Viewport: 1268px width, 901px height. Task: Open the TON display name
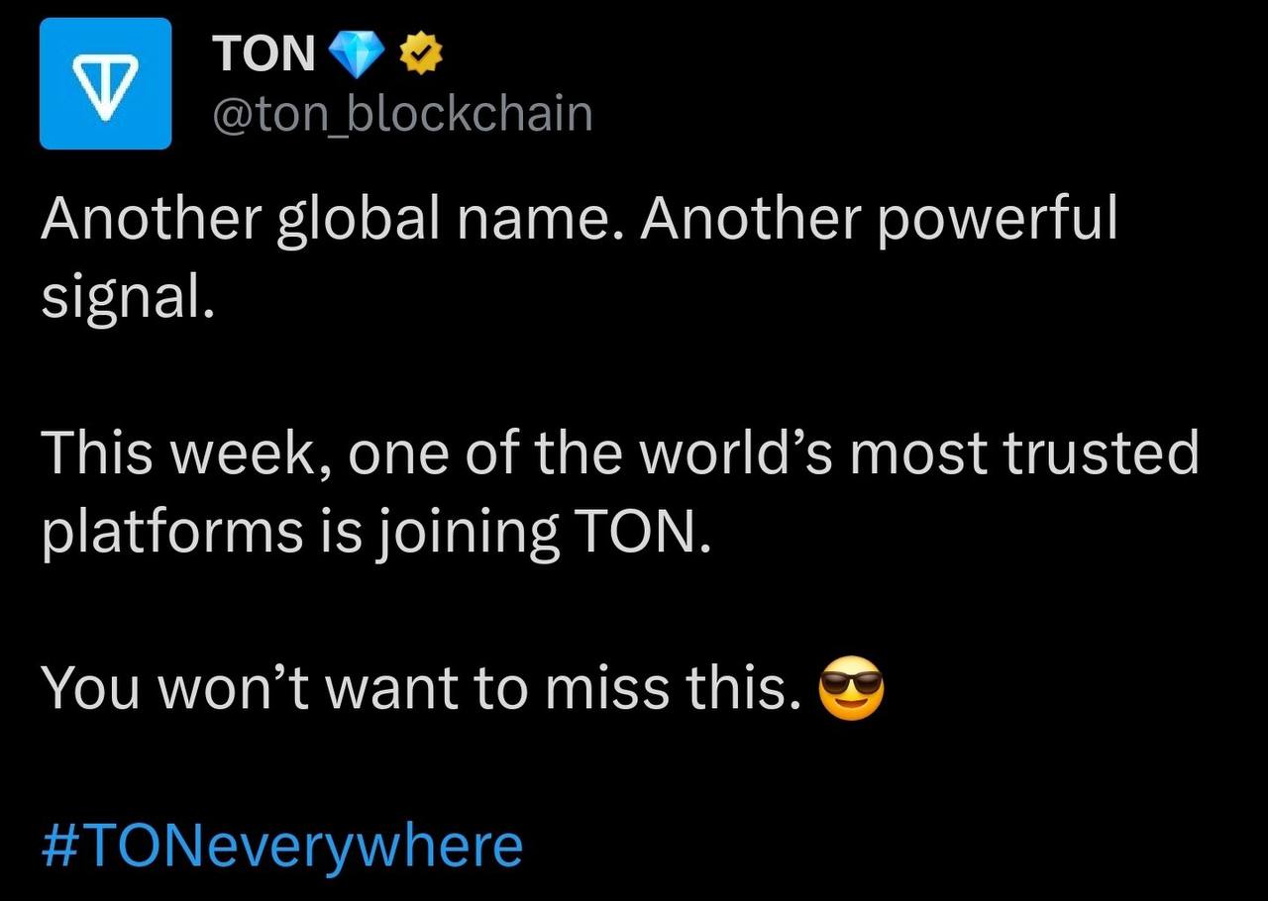point(264,53)
